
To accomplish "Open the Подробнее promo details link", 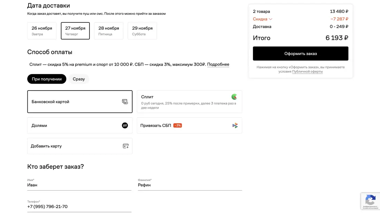I will click(x=218, y=64).
